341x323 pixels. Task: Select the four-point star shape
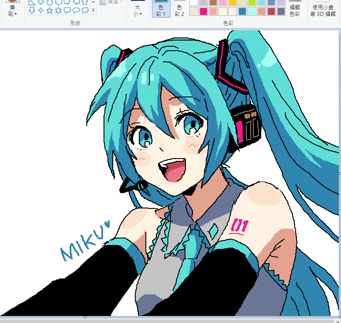(41, 10)
